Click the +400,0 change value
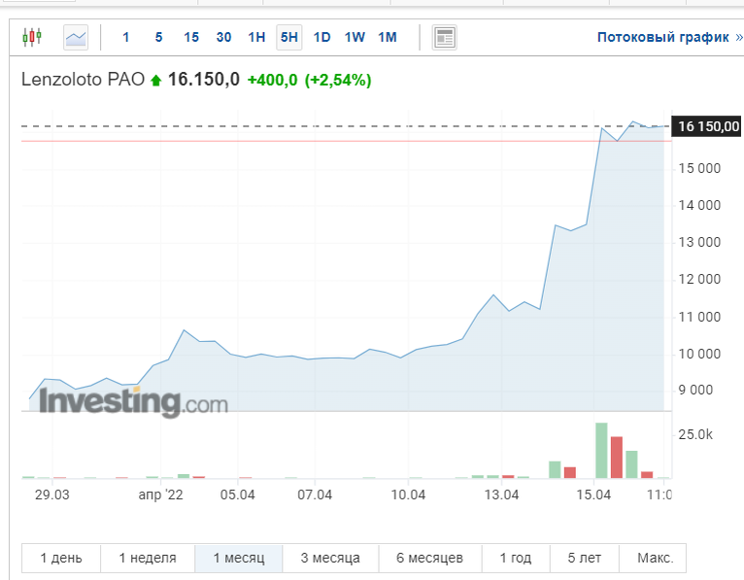 [x=272, y=80]
